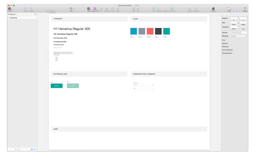Click the Size Width input field
The width and height of the screenshot is (255, 161).
[234, 23]
